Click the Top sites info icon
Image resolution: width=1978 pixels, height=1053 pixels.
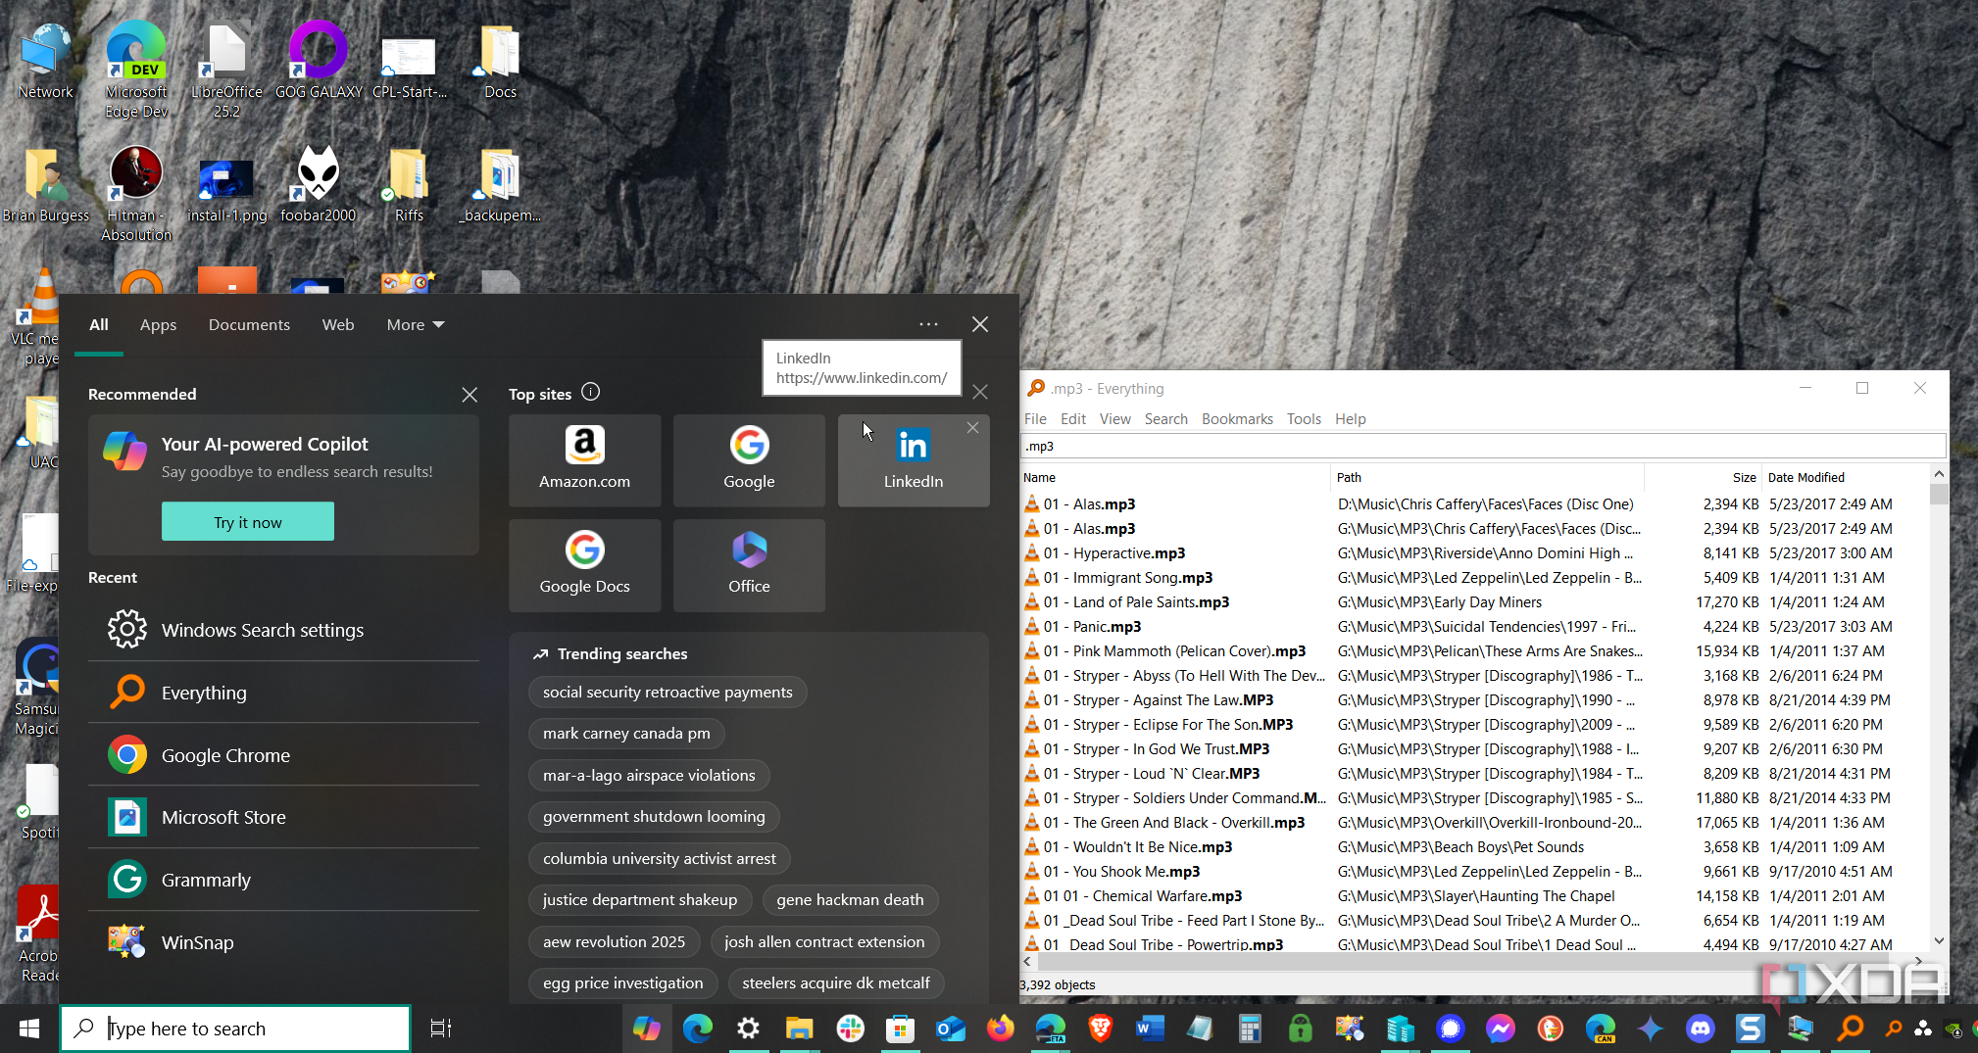point(590,392)
